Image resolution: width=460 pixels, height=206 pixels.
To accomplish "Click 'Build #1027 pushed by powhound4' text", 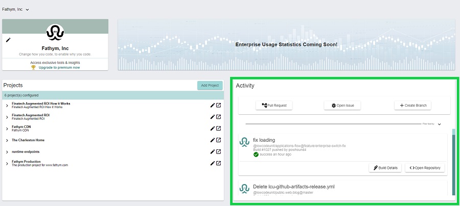I will tap(280, 150).
